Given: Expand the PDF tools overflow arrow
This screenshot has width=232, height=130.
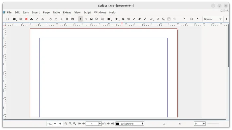Looking at the screenshot, I should pyautogui.click(x=197, y=19).
